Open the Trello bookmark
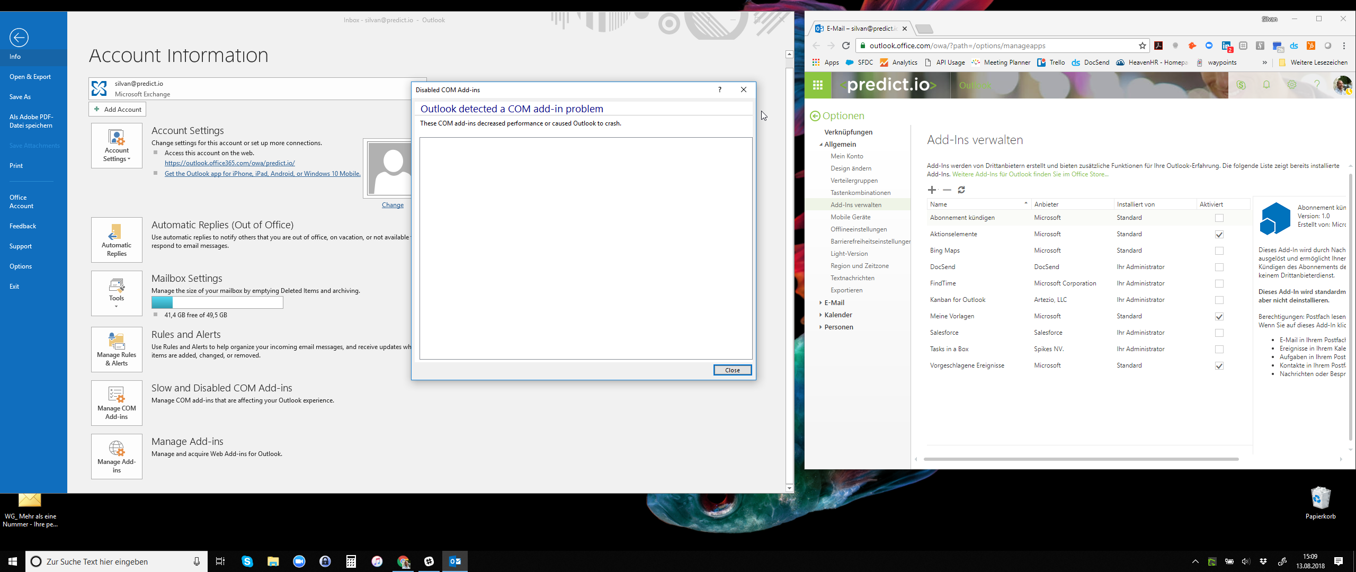 point(1051,62)
